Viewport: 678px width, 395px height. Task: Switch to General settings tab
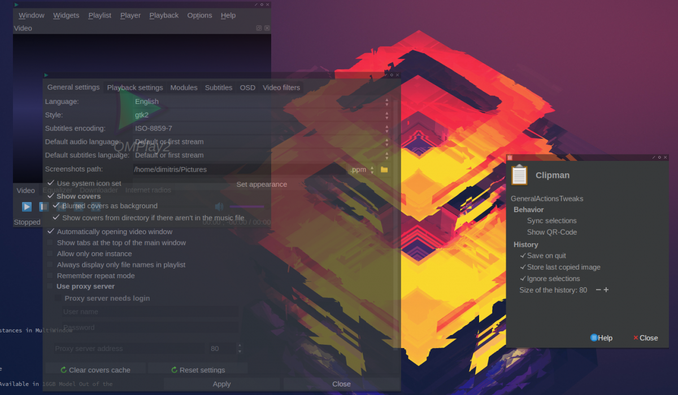tap(73, 87)
